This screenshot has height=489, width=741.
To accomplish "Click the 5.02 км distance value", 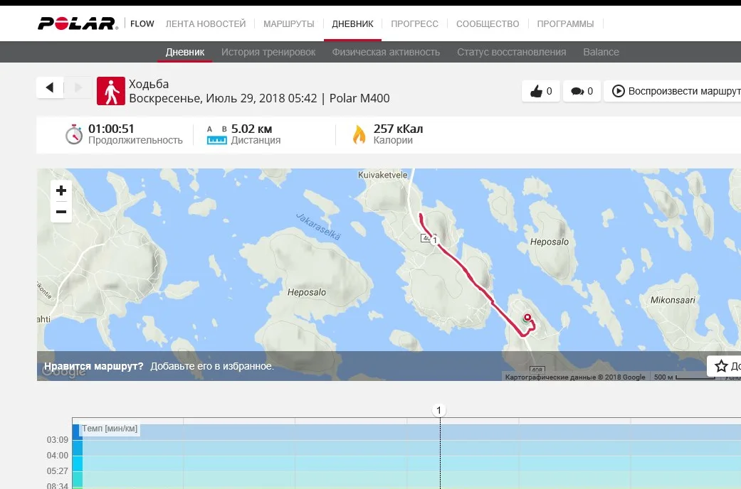I will click(x=251, y=129).
